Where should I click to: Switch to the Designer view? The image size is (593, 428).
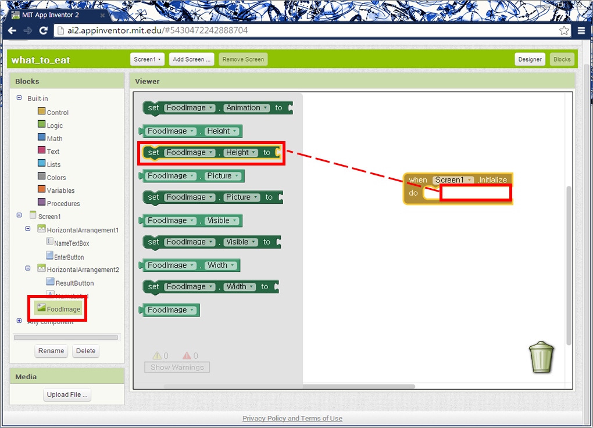(530, 59)
